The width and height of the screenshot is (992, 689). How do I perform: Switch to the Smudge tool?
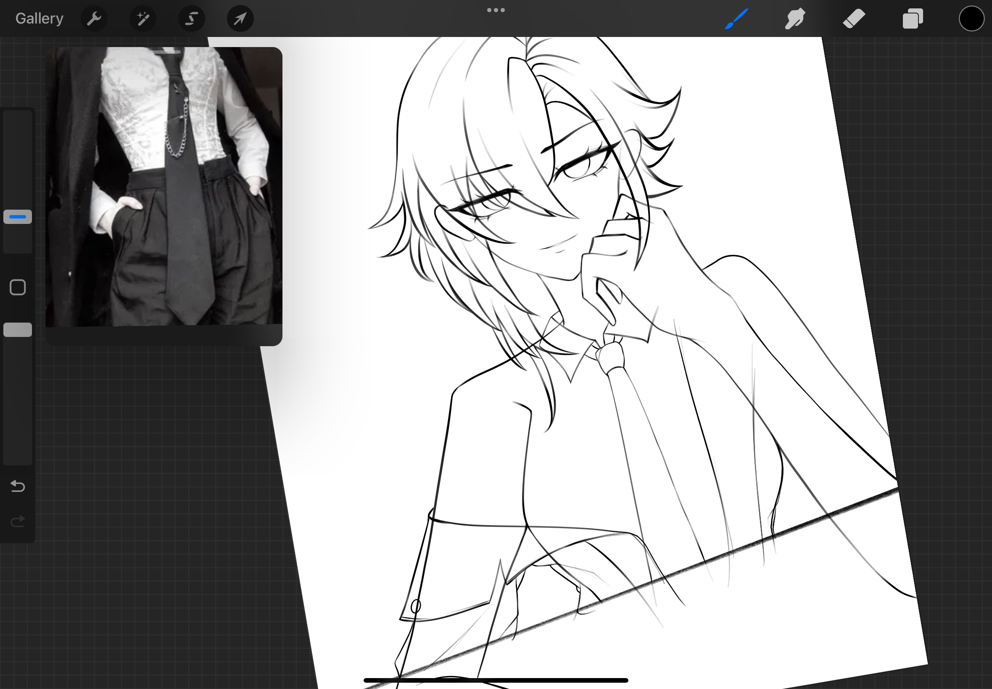794,18
